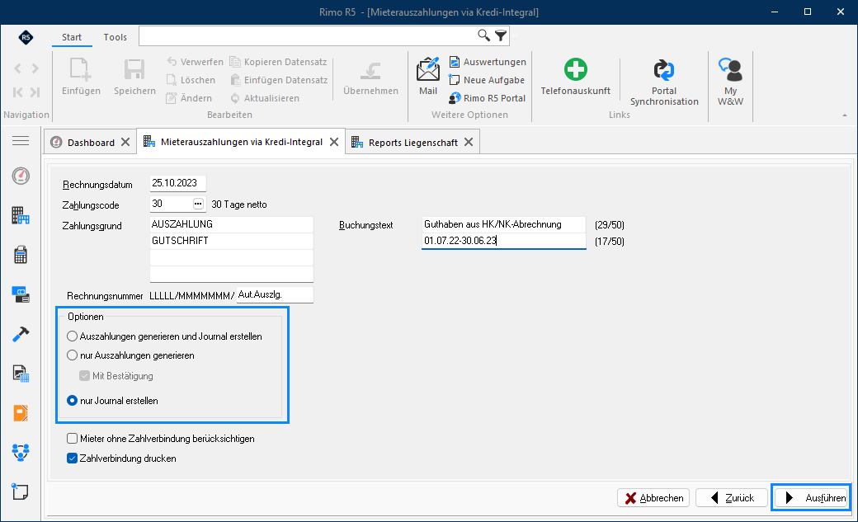
Task: Toggle 'Mit Bestätigung' checkbox
Action: (x=84, y=376)
